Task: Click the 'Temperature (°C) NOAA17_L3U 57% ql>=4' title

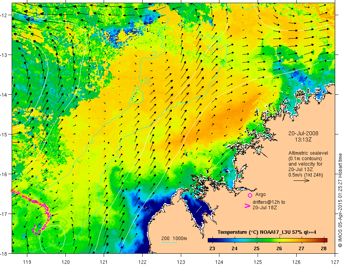Action: [267, 232]
